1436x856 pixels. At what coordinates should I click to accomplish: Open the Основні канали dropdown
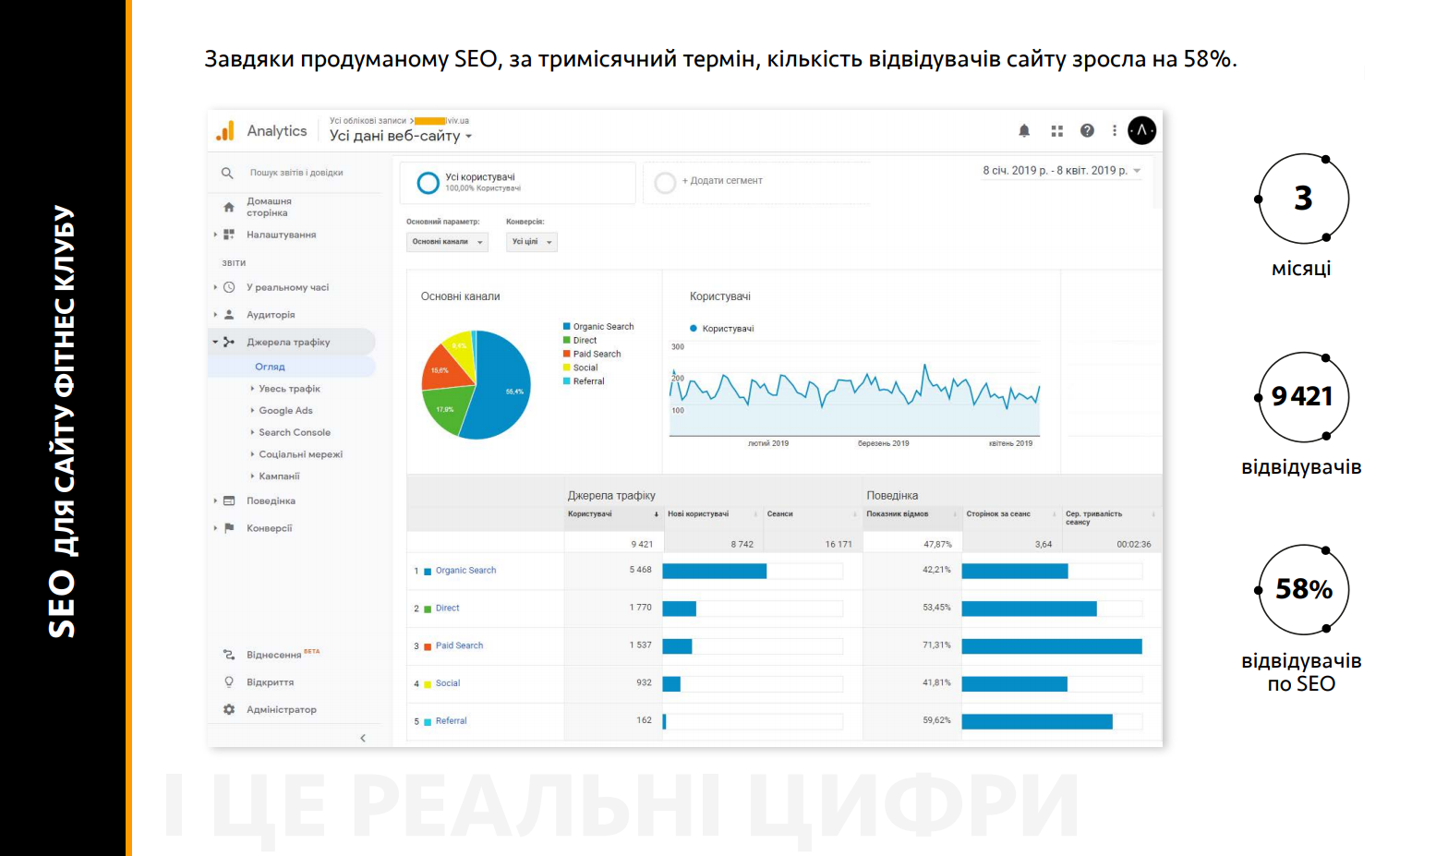[x=447, y=242]
